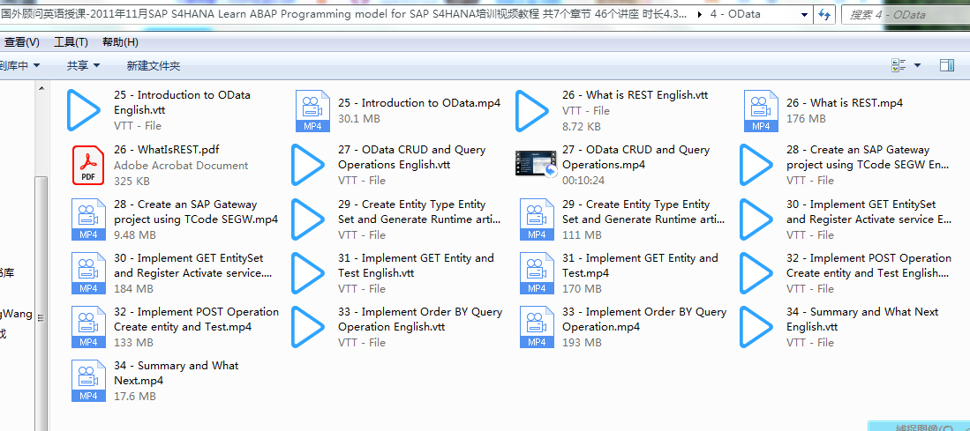Click MP4 icon of 33 - Implement Order BY Query, 193 MB

pyautogui.click(x=537, y=327)
